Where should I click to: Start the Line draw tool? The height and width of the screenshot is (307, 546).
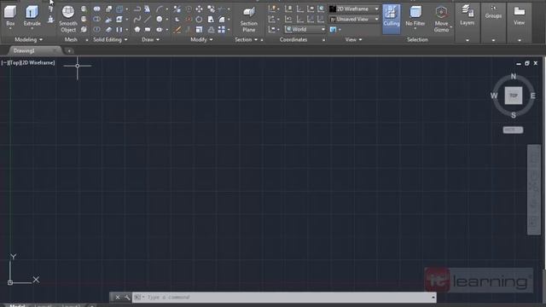148,19
